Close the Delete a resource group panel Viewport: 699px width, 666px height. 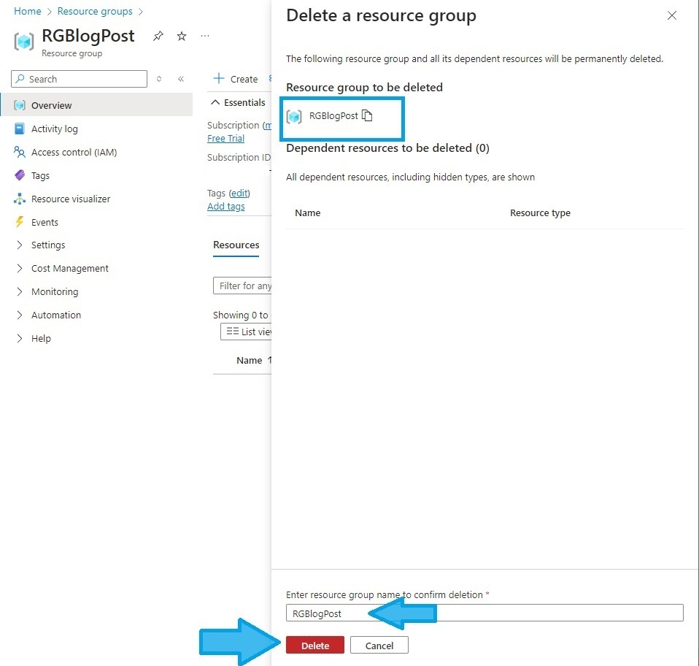pos(672,15)
